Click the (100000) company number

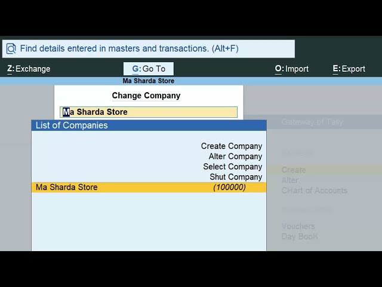pos(229,187)
